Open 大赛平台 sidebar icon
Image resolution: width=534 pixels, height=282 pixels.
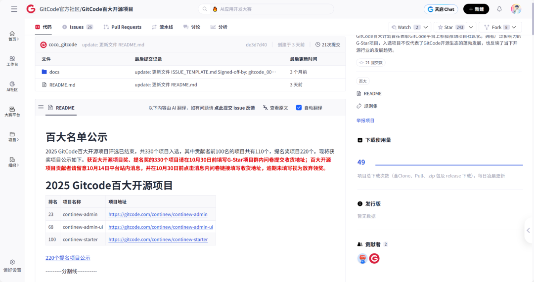coord(12,111)
